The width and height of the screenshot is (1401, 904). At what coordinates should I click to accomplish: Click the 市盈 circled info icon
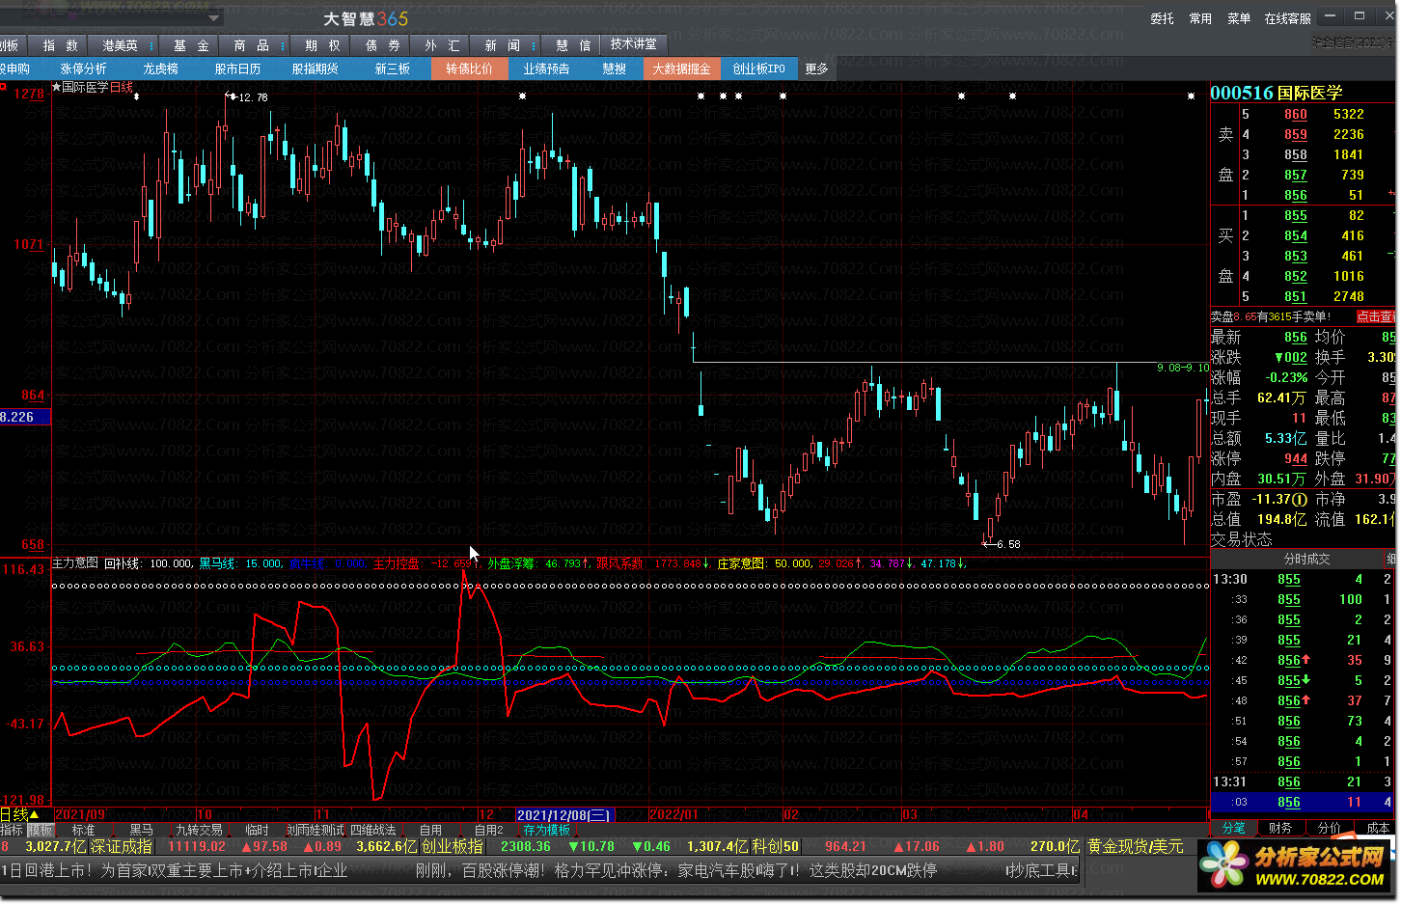click(x=1299, y=499)
